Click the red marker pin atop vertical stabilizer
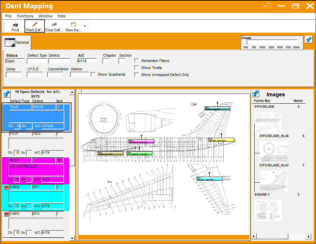The width and height of the screenshot is (316, 244). (x=217, y=103)
